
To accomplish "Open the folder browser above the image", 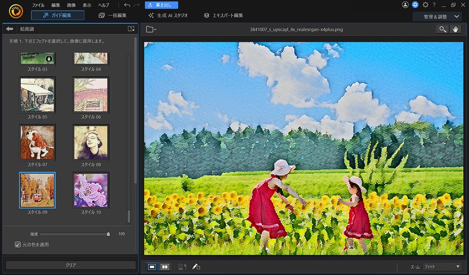I will (x=150, y=29).
